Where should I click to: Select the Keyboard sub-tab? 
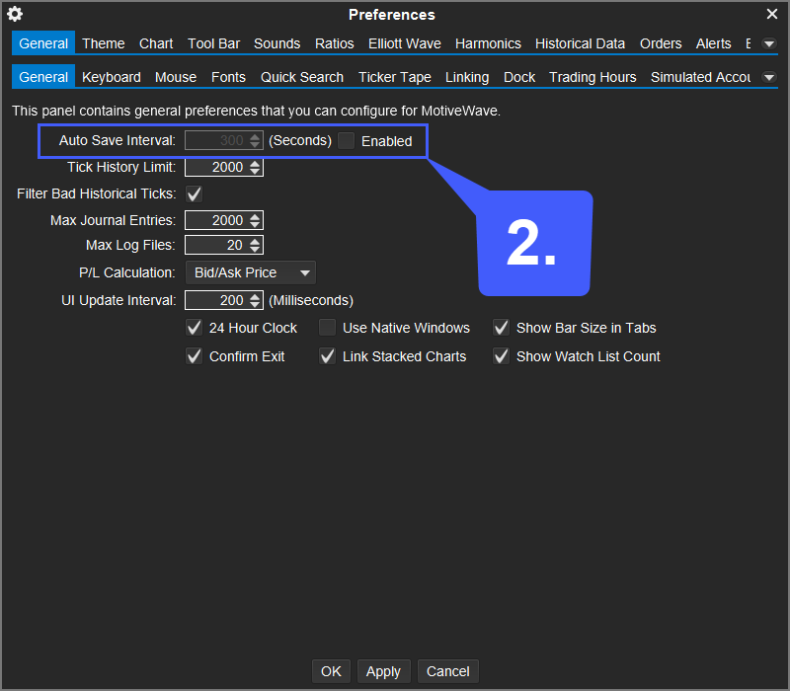(111, 76)
